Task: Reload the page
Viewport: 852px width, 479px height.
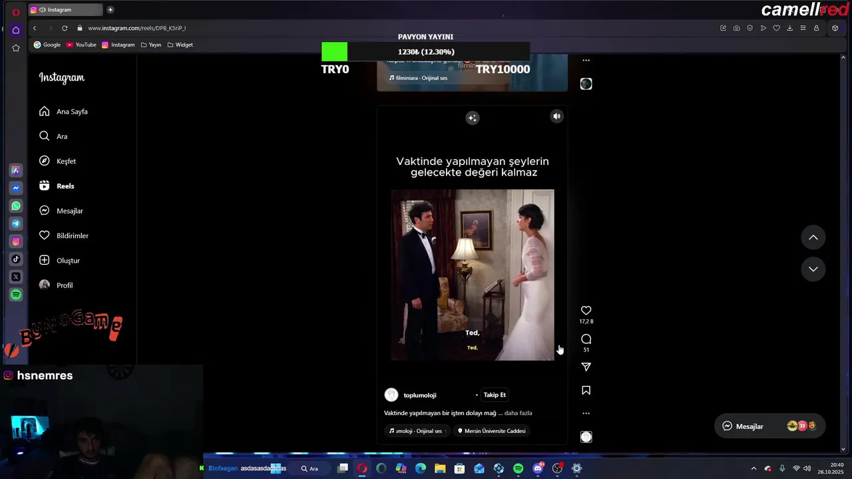Action: tap(65, 28)
